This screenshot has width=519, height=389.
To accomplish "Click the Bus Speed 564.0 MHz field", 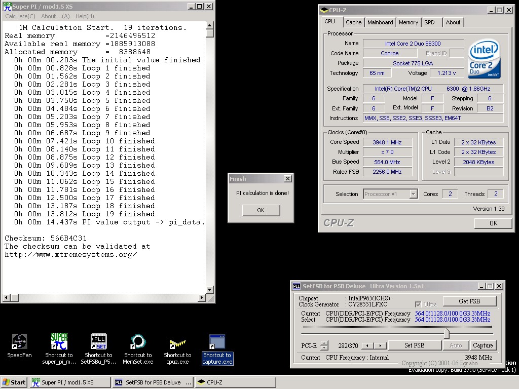I will coord(387,162).
